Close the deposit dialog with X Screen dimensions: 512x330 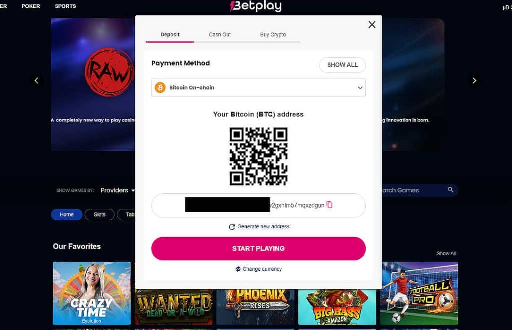coord(372,25)
